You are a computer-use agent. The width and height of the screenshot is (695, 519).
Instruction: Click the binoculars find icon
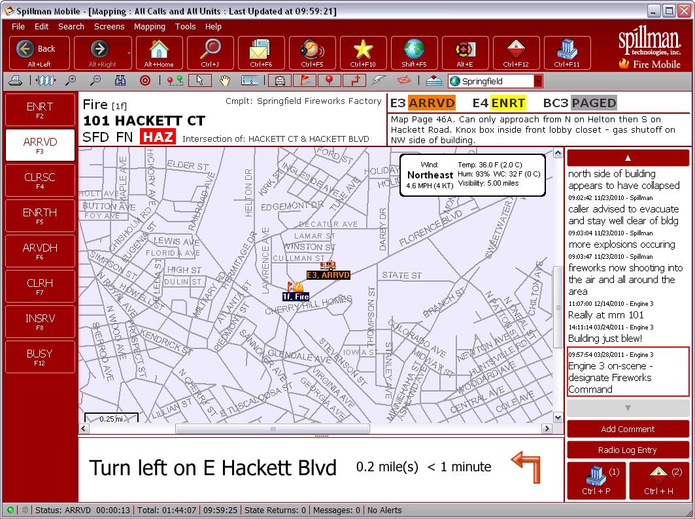(x=120, y=80)
